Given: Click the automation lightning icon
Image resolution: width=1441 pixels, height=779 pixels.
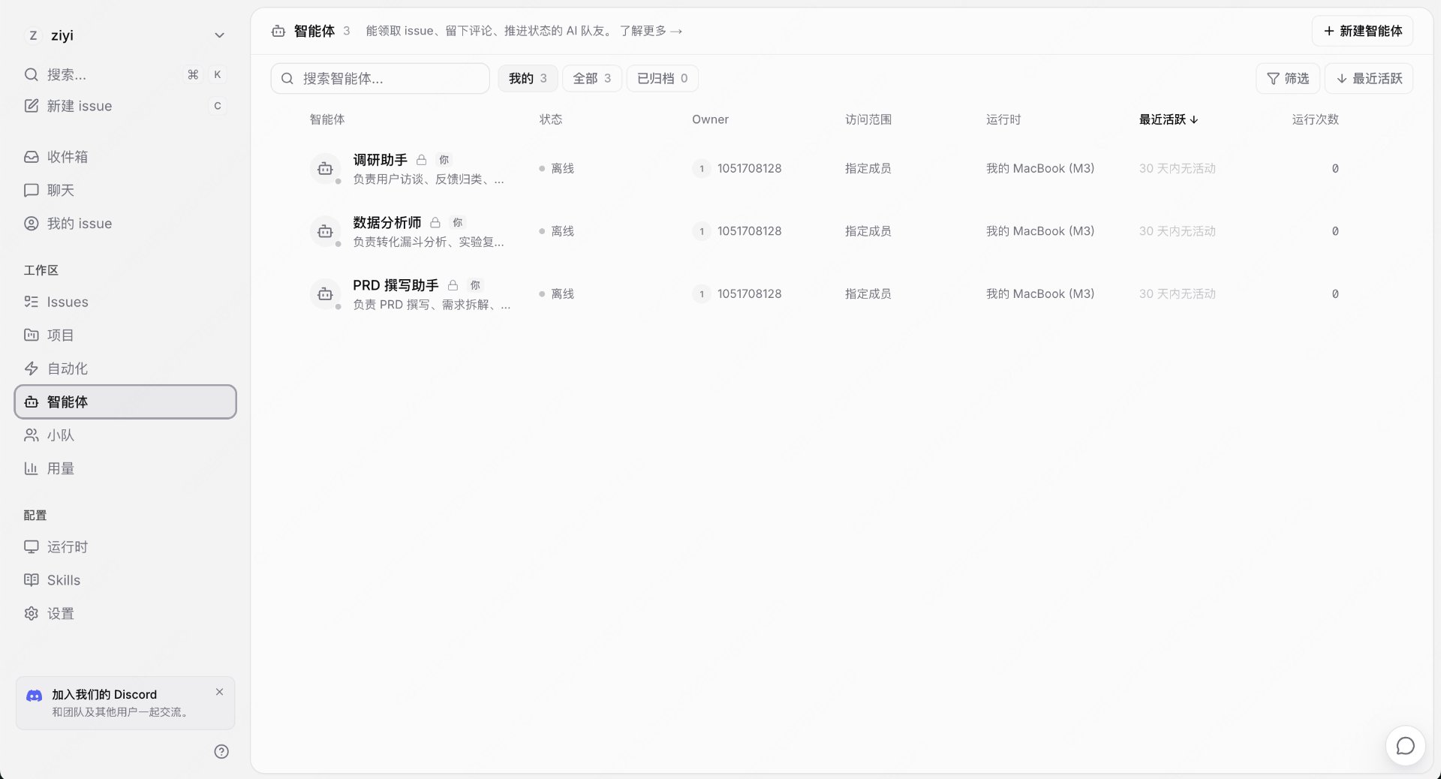Looking at the screenshot, I should point(31,368).
